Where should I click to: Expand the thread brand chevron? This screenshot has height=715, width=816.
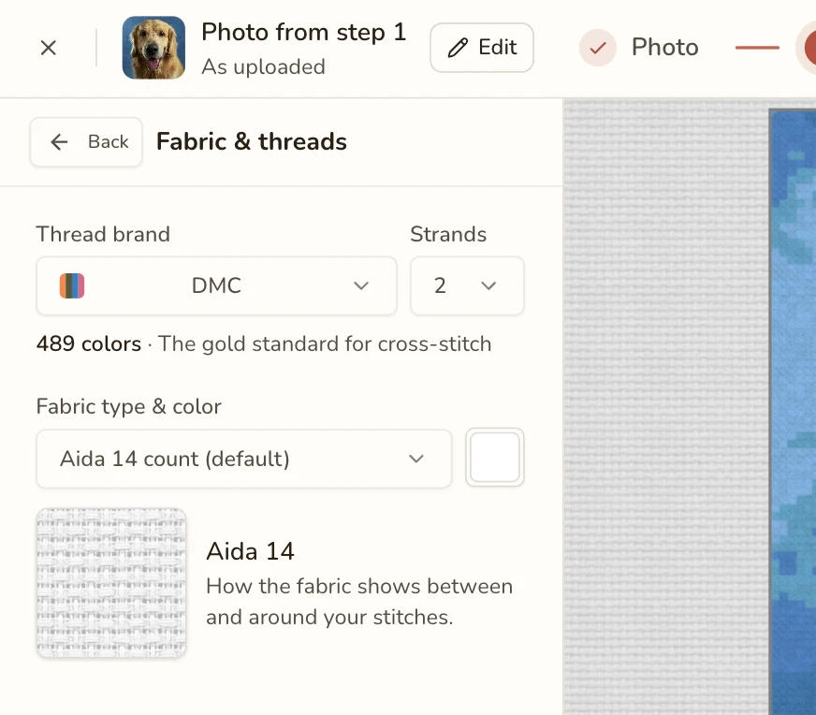pyautogui.click(x=361, y=285)
